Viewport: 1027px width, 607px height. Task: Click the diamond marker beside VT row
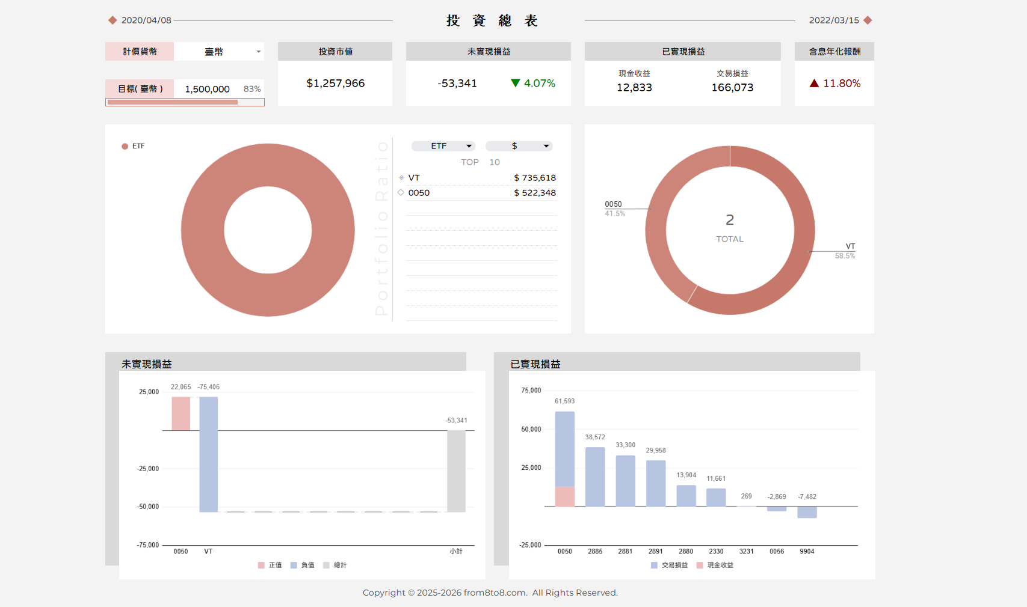(x=401, y=178)
